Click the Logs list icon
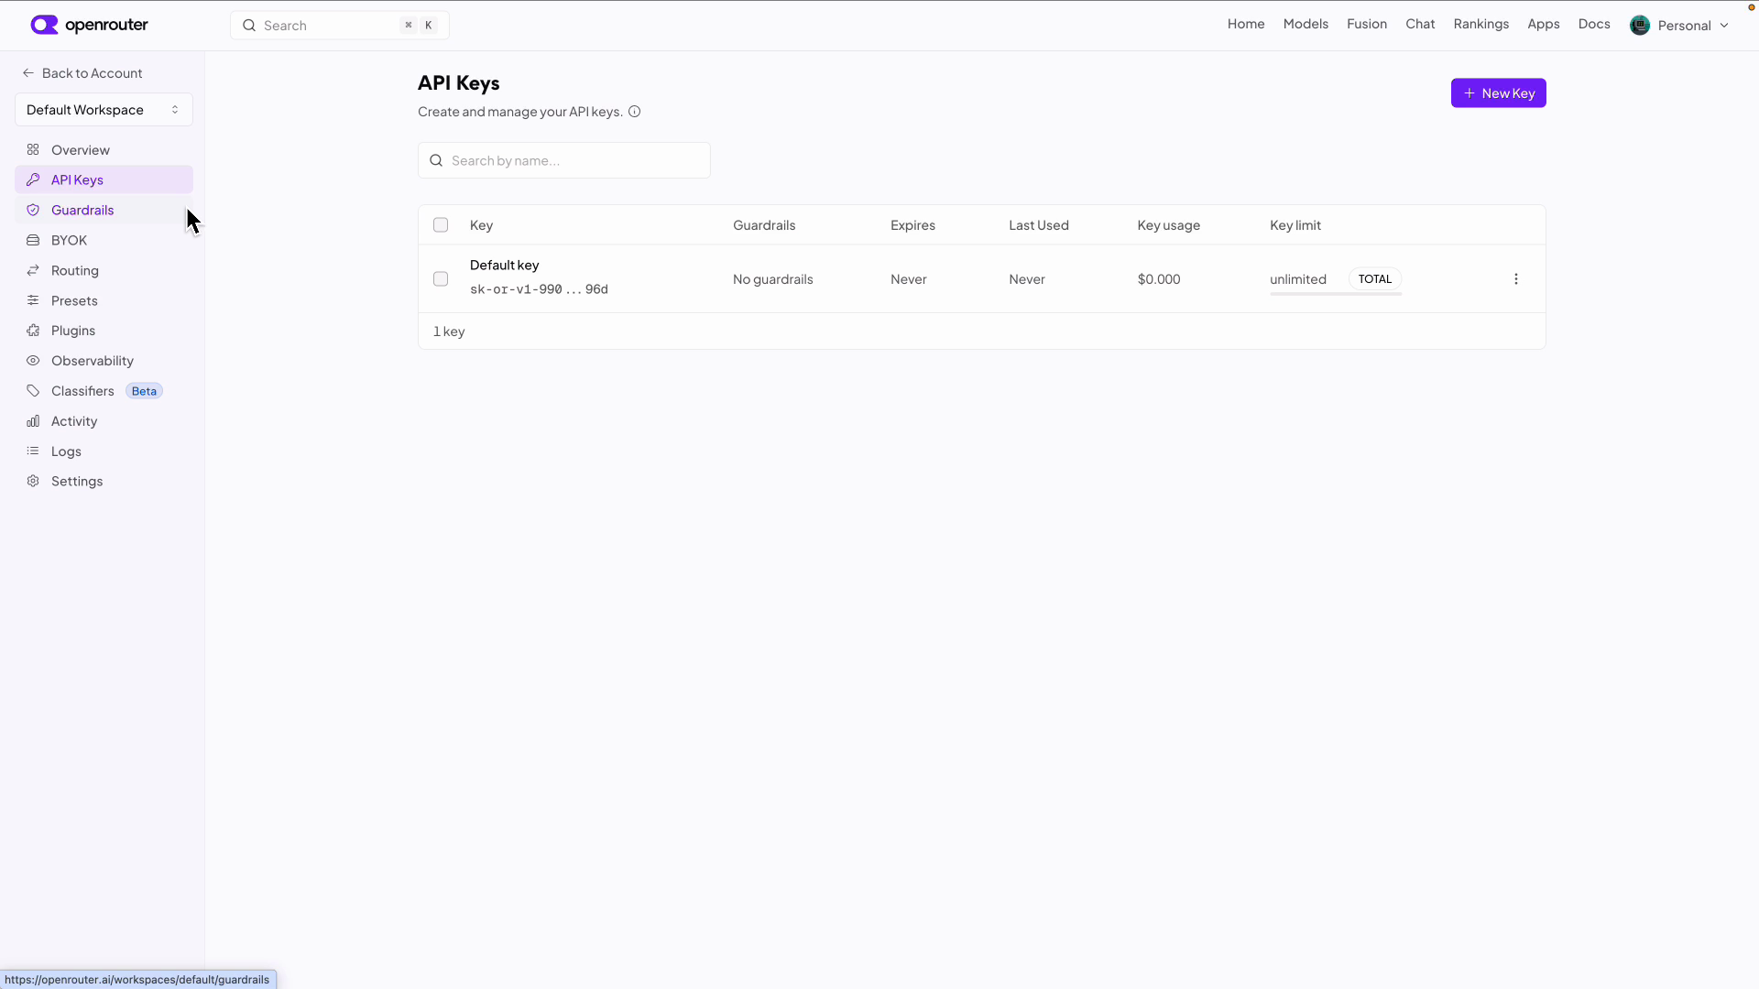Viewport: 1759px width, 989px height. (33, 451)
